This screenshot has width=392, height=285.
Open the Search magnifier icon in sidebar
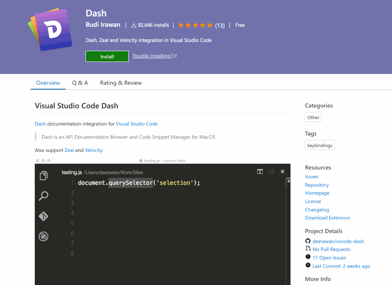(x=44, y=196)
